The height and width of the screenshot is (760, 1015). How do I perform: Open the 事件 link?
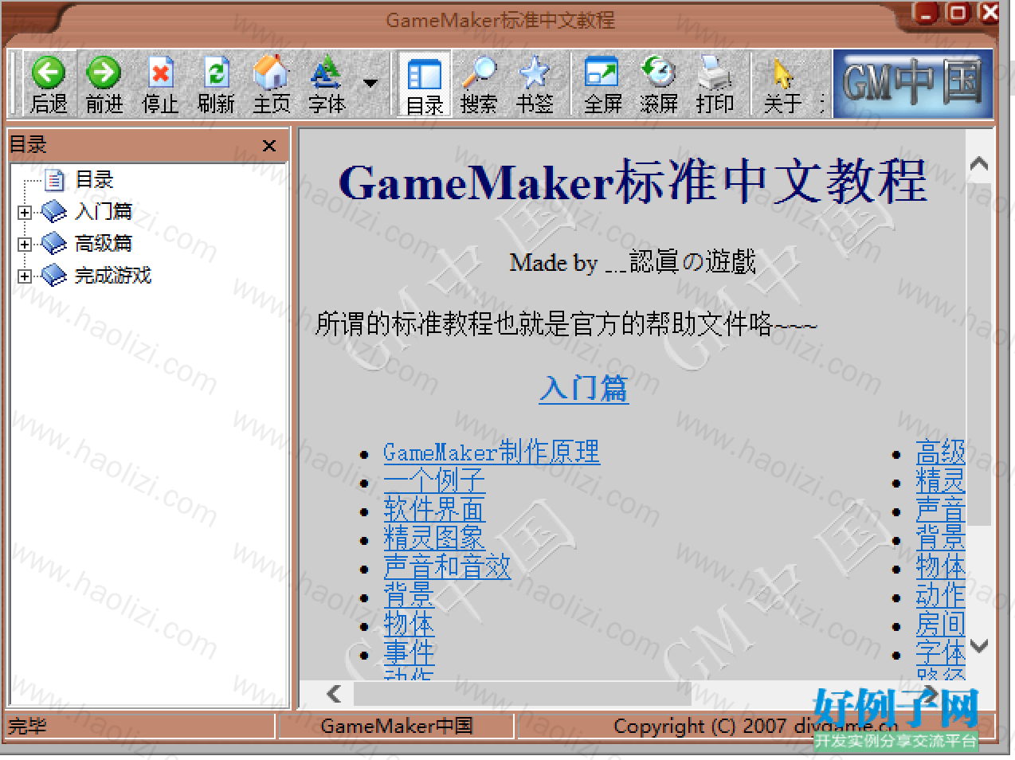(409, 652)
